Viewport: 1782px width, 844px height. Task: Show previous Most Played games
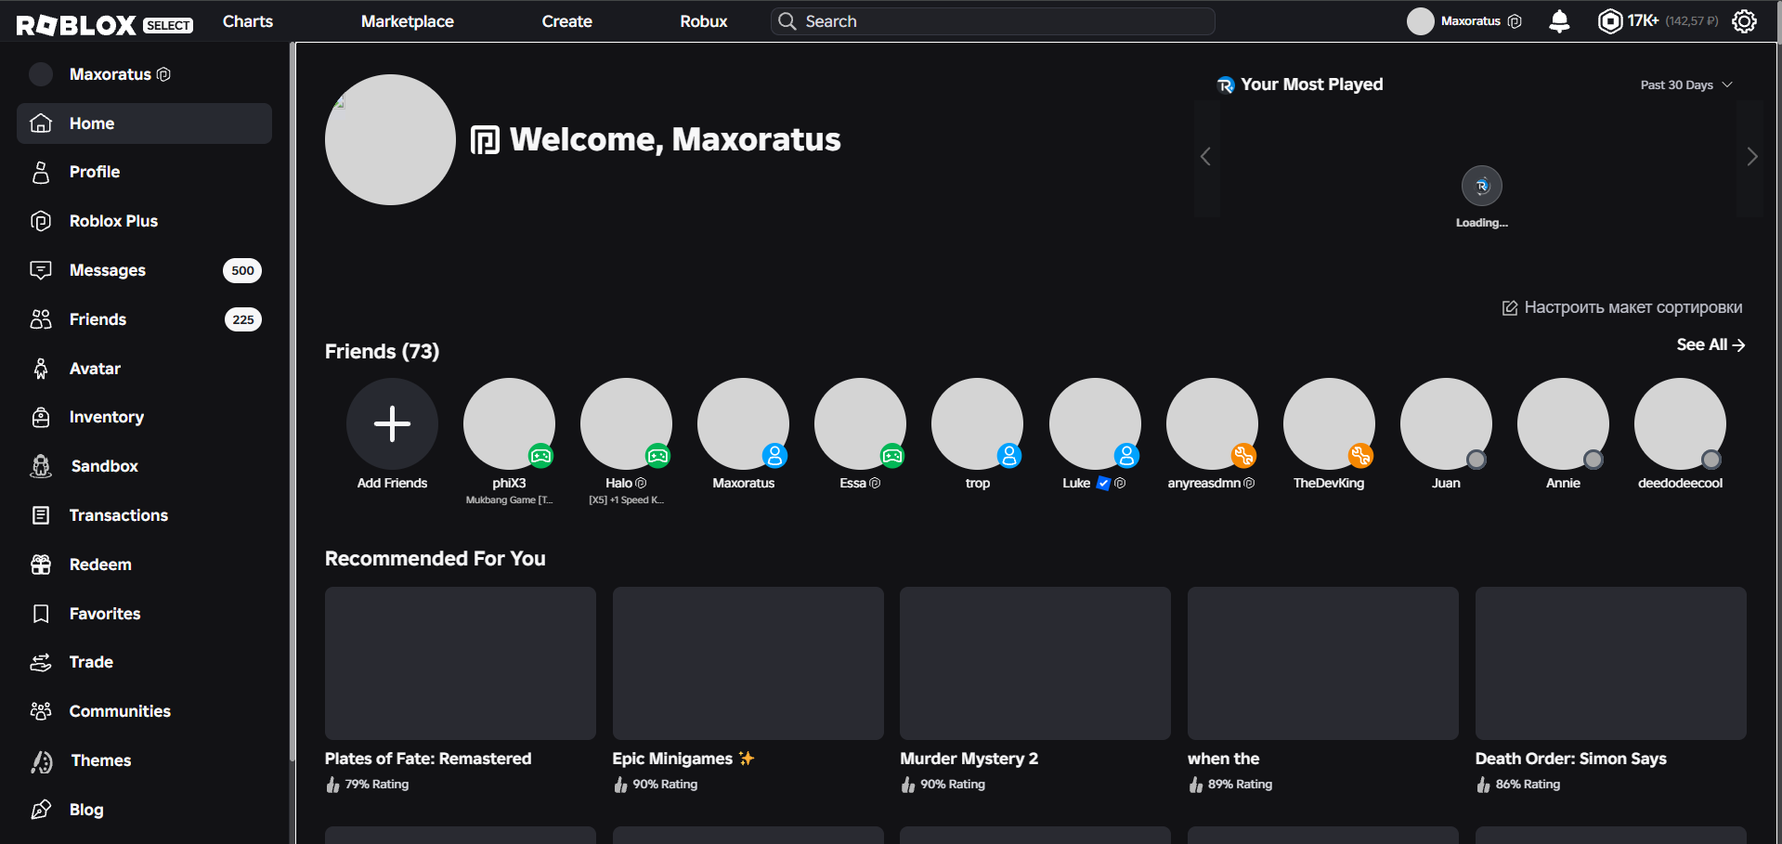click(x=1206, y=157)
